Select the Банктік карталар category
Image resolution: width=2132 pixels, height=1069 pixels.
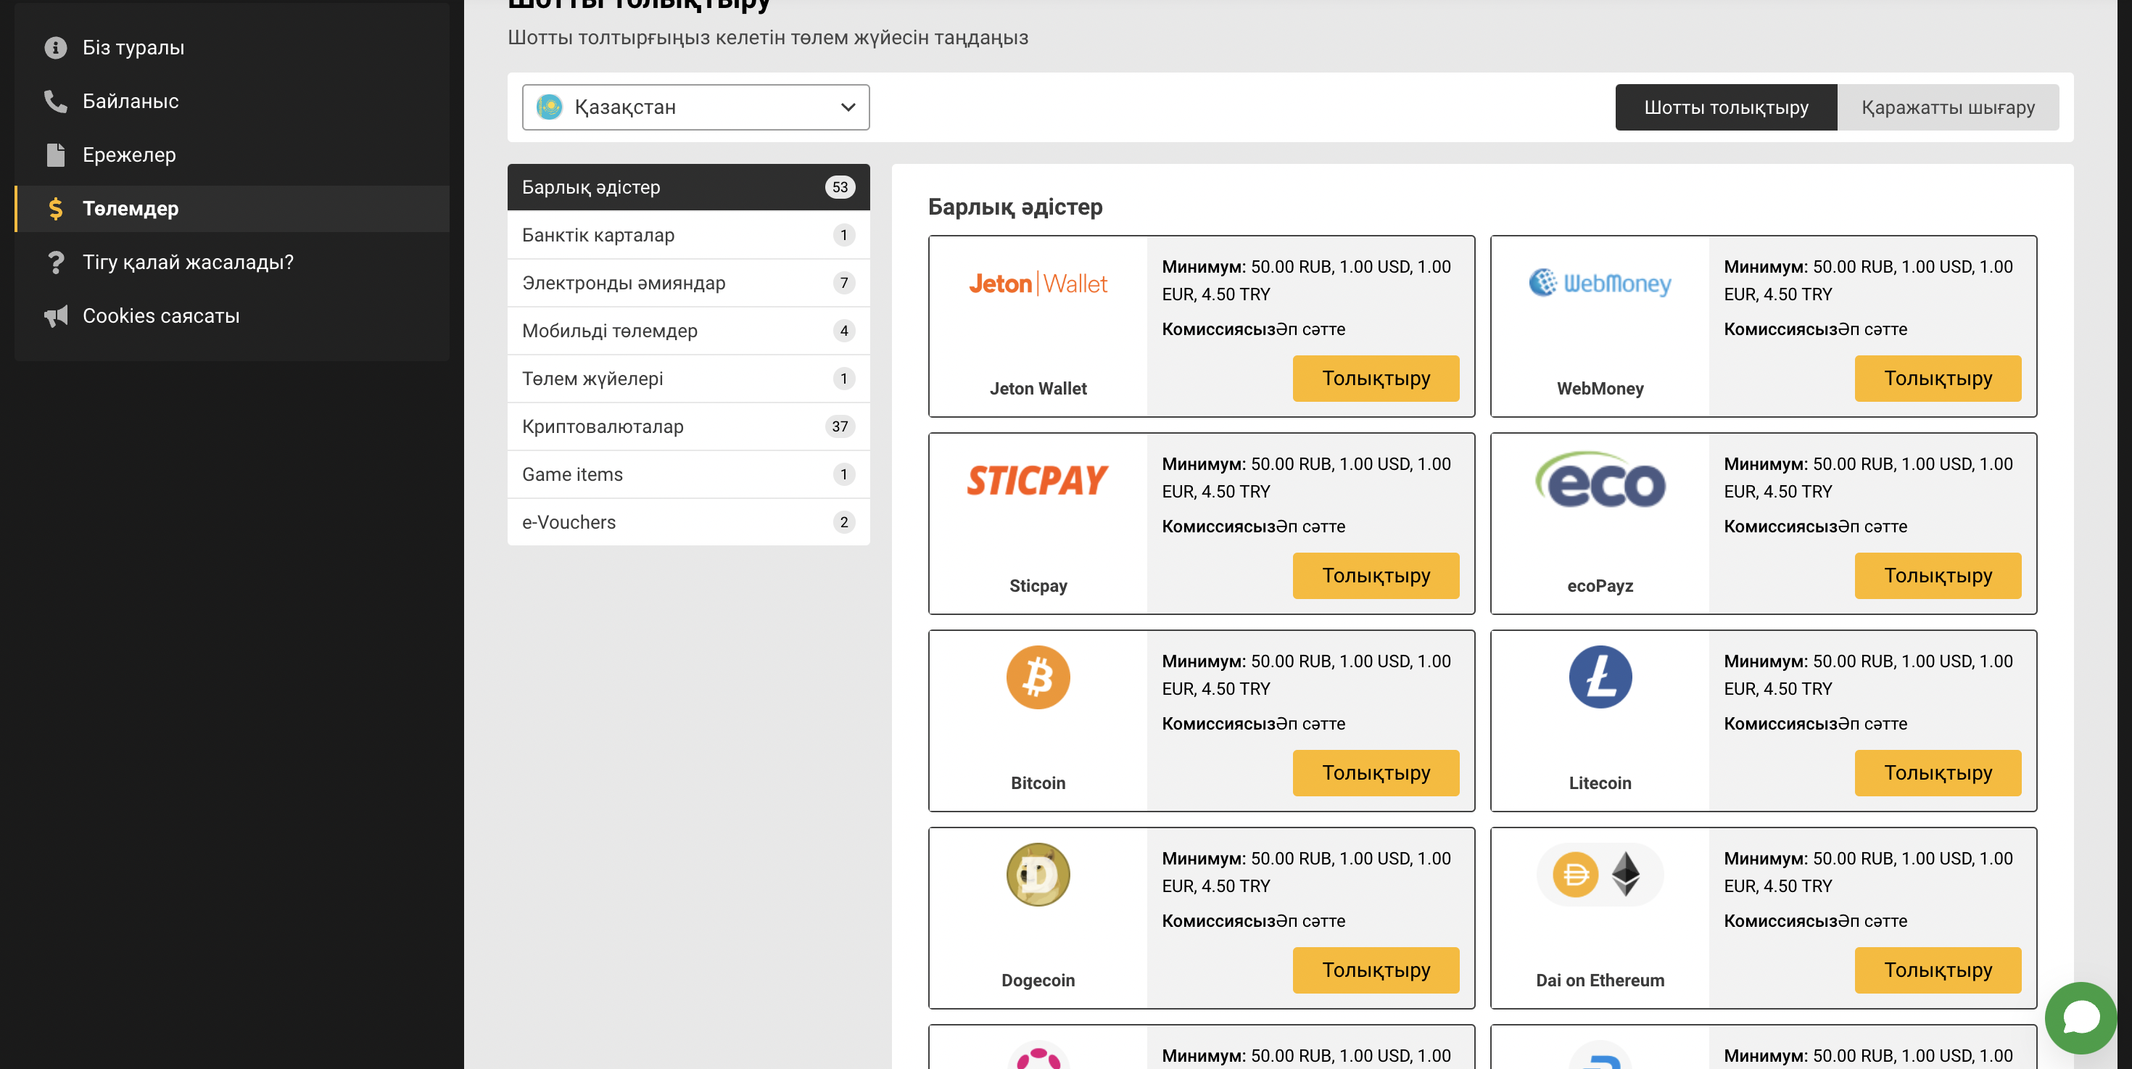click(687, 235)
